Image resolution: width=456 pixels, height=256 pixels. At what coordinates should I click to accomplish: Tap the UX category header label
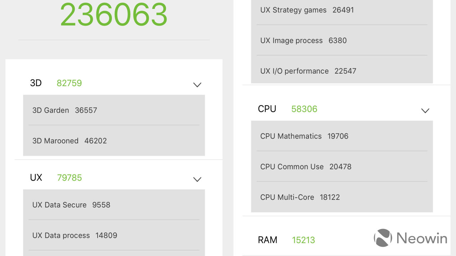(x=36, y=178)
